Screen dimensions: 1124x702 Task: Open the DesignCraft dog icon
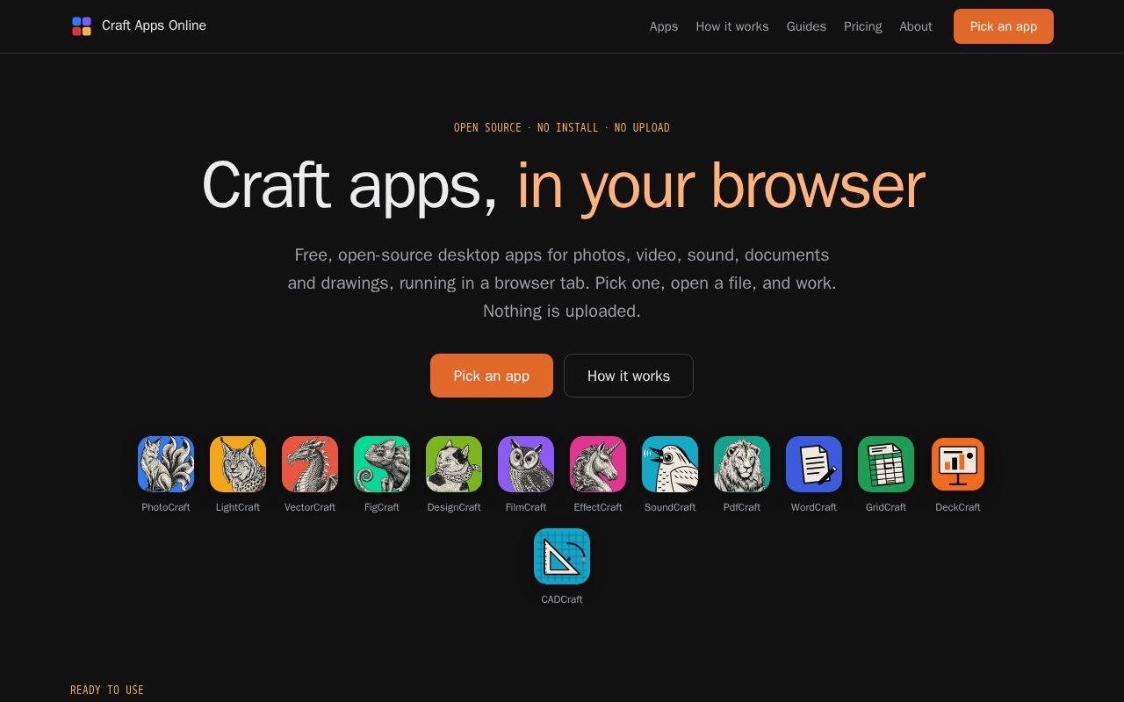click(454, 464)
